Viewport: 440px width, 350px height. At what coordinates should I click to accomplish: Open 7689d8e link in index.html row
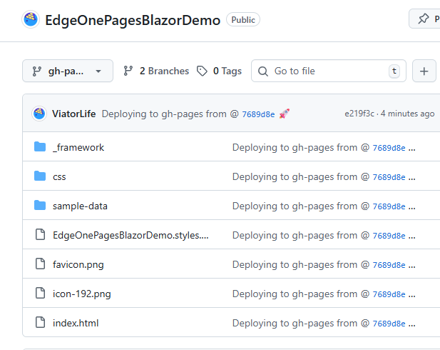pyautogui.click(x=389, y=324)
